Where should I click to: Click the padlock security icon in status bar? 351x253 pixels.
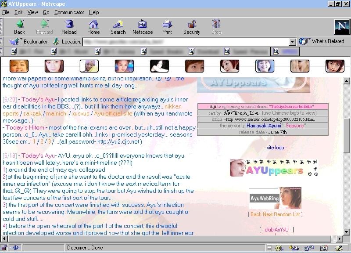point(4,248)
